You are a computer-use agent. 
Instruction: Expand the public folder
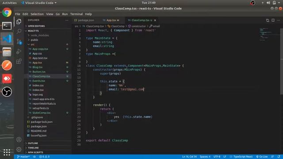48,40
